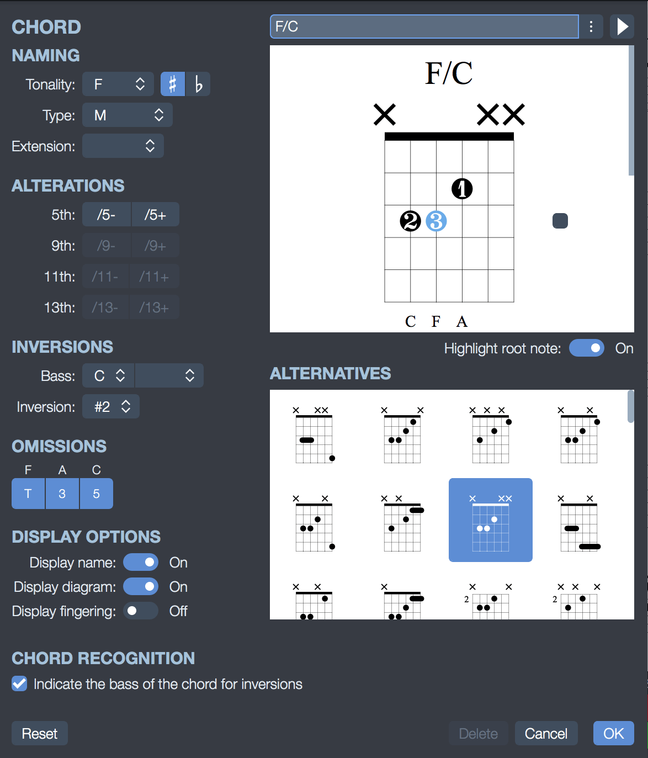The height and width of the screenshot is (758, 648).
Task: Click finger 2 dot on the chord diagram
Action: pos(410,221)
